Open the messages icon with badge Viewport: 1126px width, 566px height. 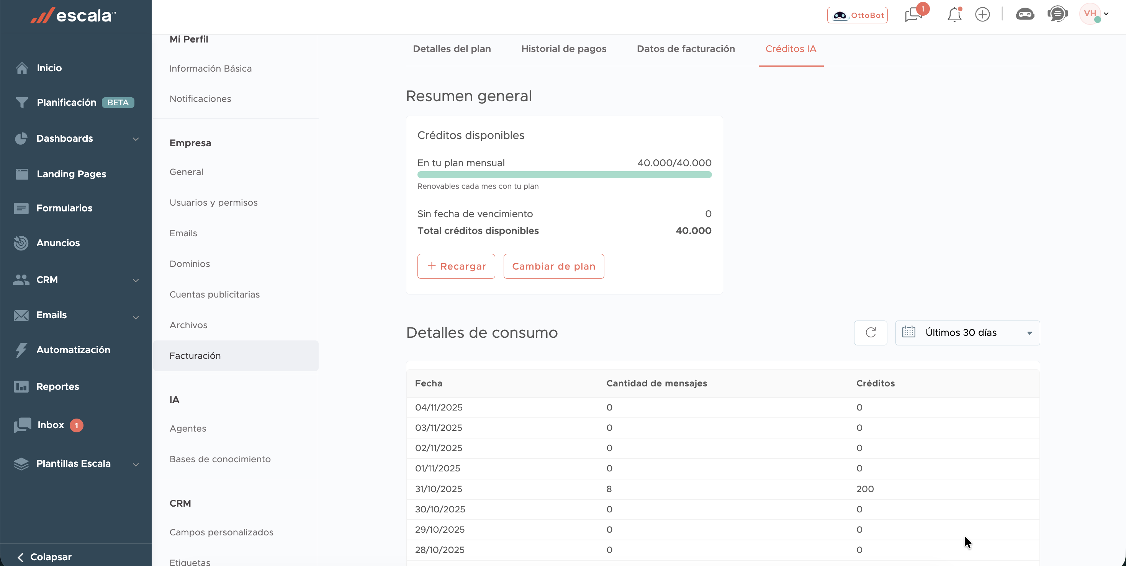pos(913,15)
